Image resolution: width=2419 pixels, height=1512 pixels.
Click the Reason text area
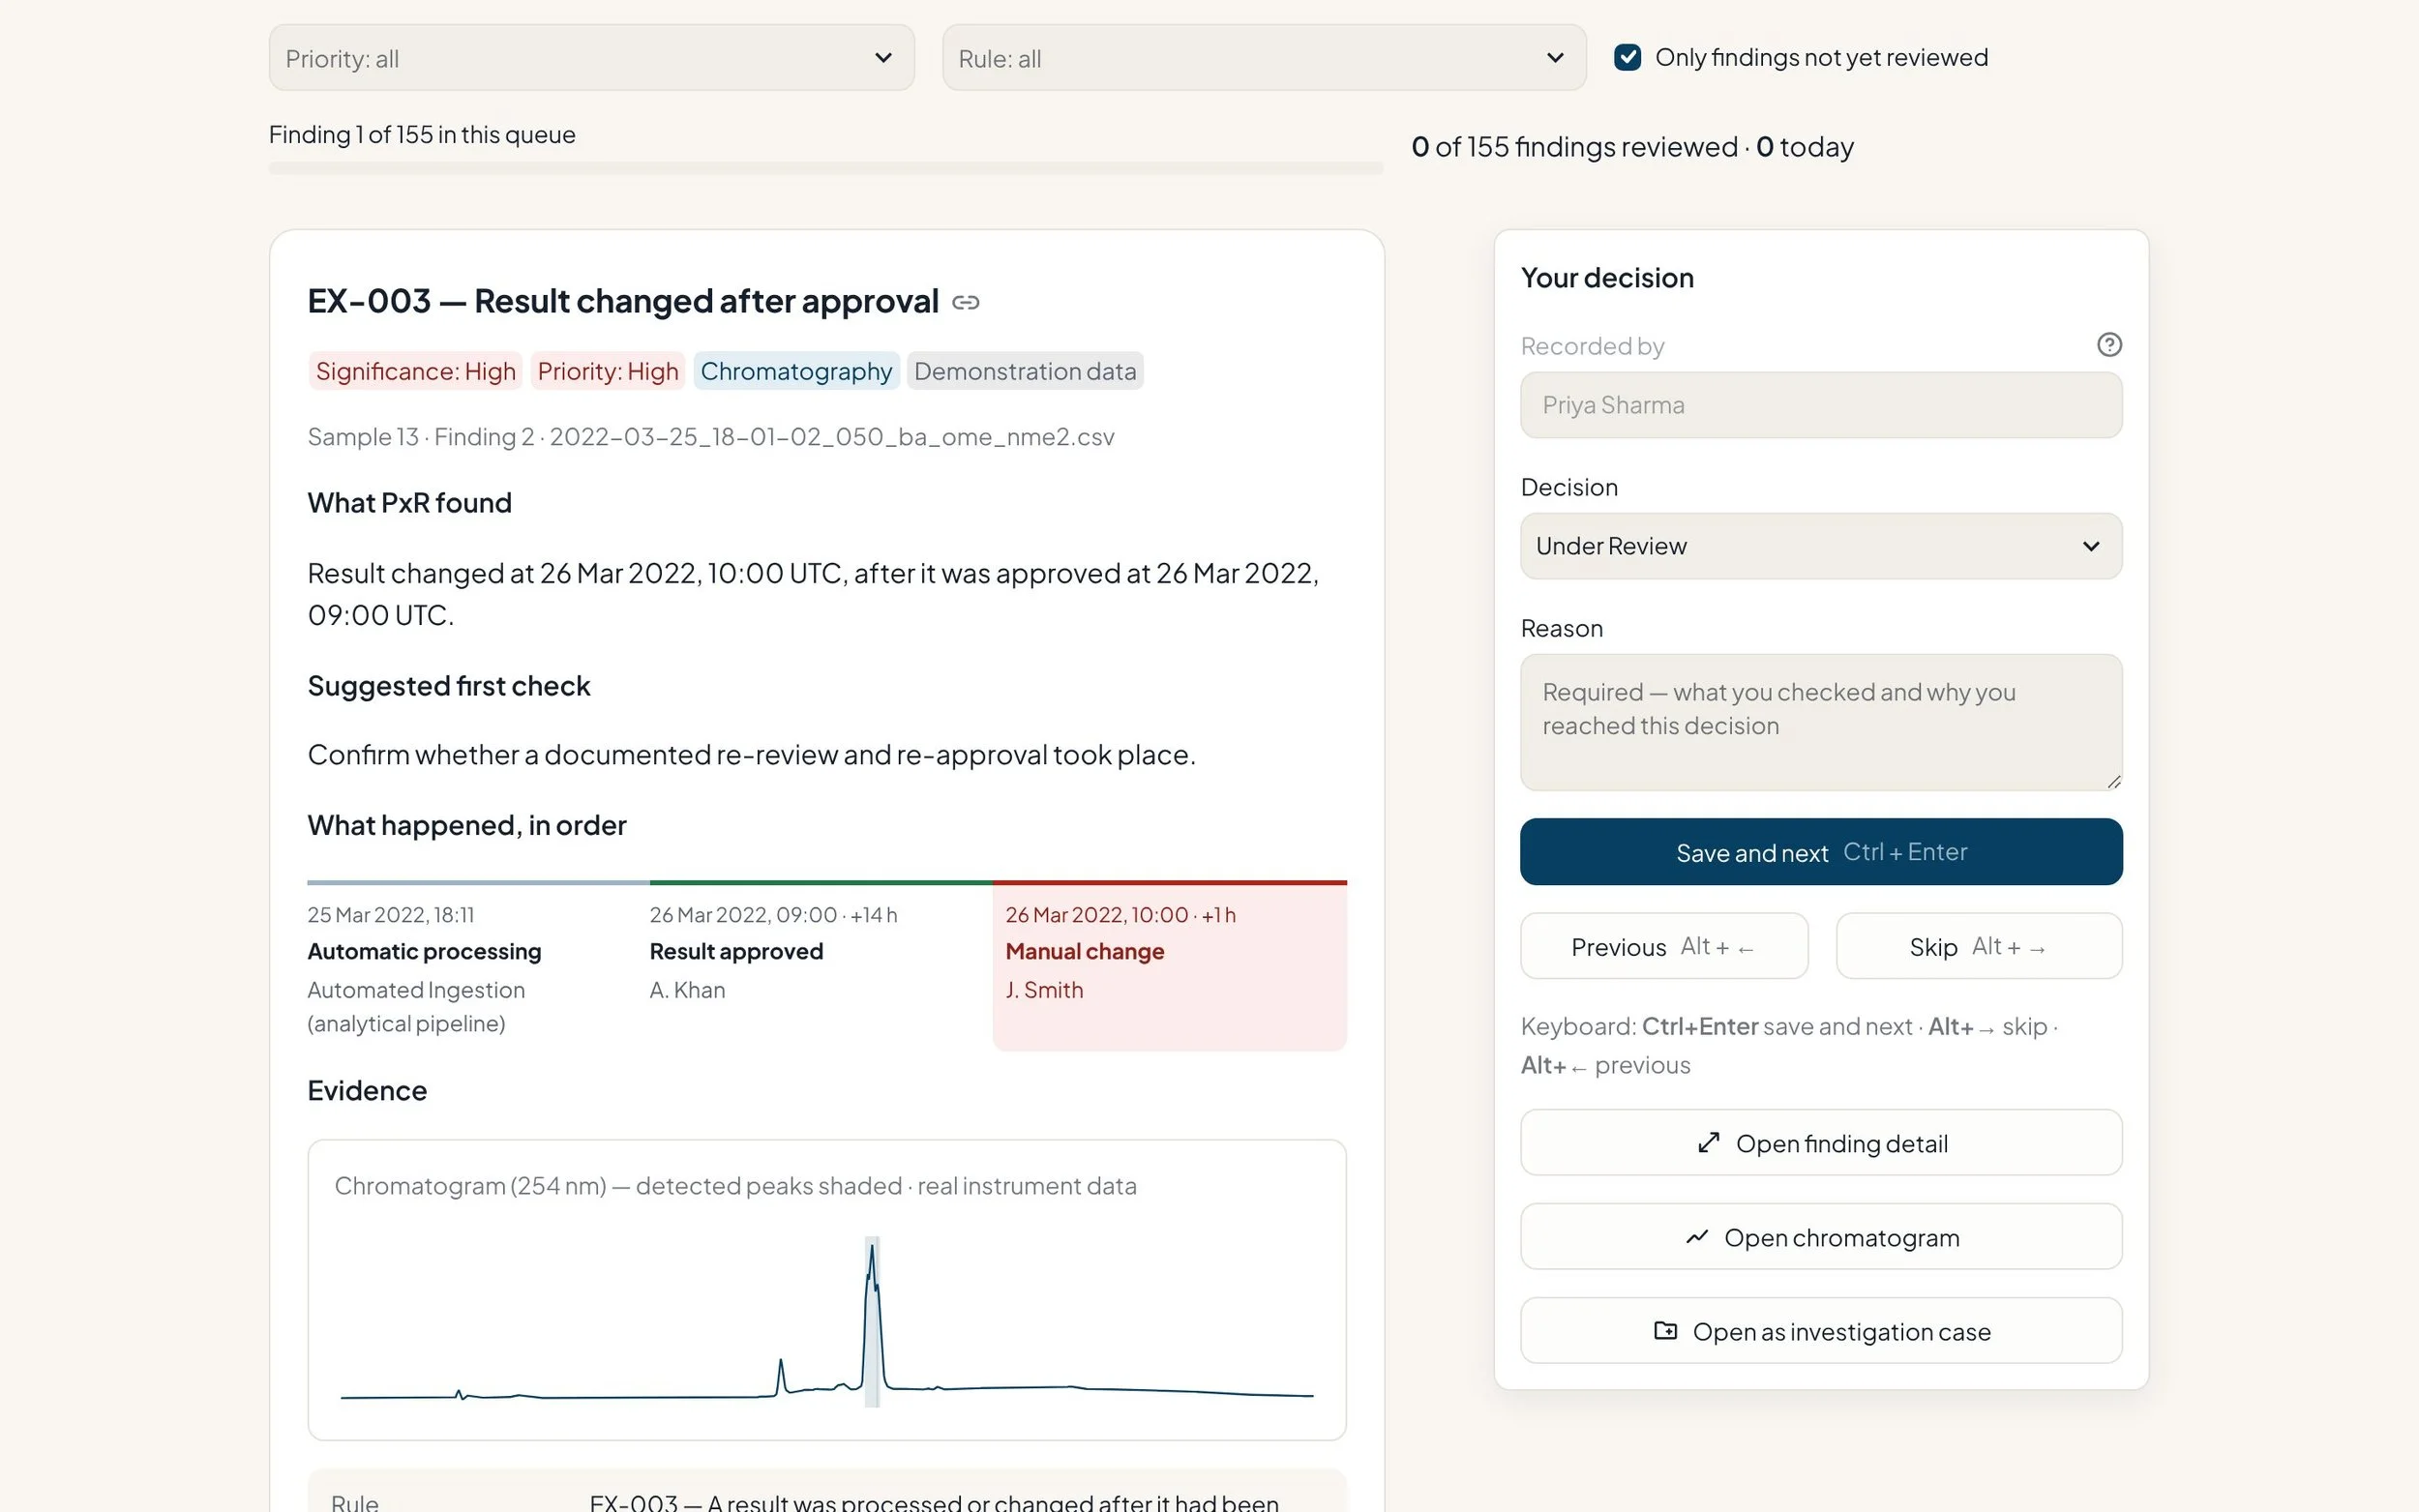[x=1820, y=722]
